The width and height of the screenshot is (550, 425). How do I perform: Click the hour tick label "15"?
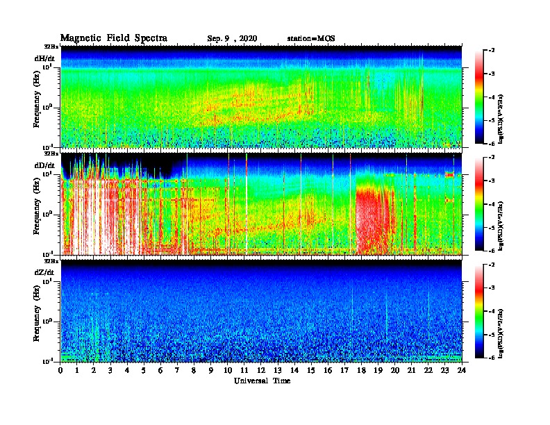point(312,371)
